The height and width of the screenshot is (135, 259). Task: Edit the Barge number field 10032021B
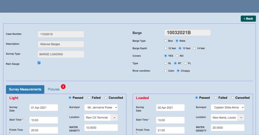click(187, 33)
